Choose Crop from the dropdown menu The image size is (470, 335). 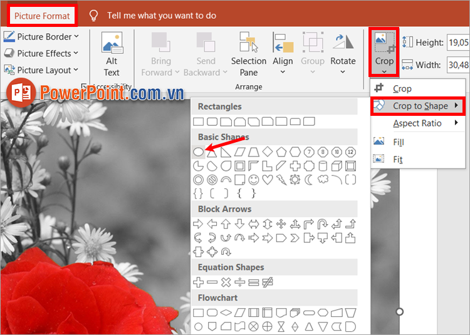(418, 89)
